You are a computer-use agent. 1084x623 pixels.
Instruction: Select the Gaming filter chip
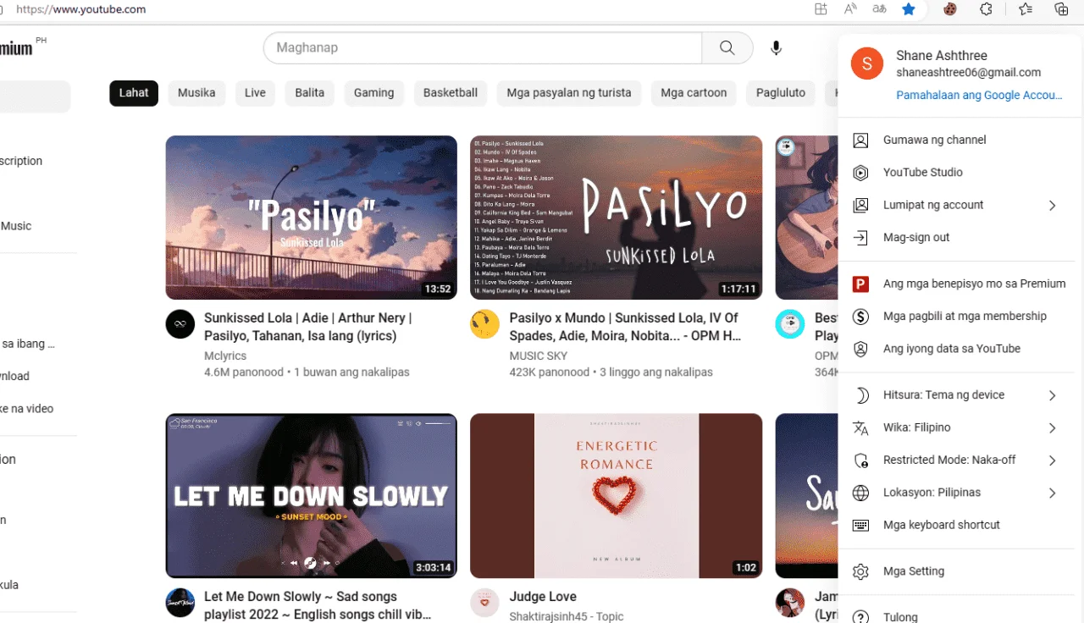coord(373,93)
